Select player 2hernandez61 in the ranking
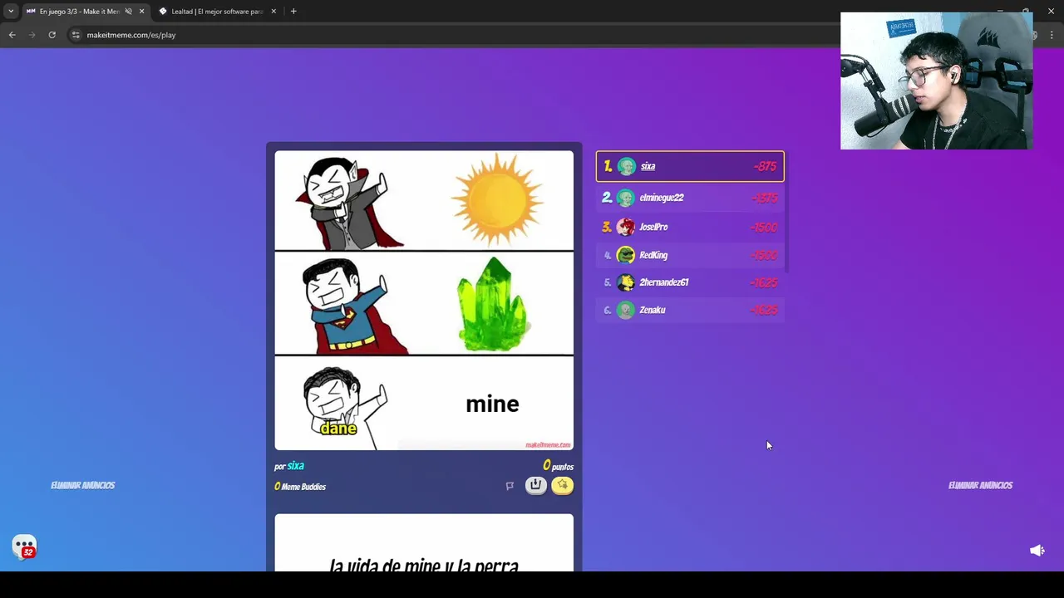Viewport: 1064px width, 598px height. (690, 282)
